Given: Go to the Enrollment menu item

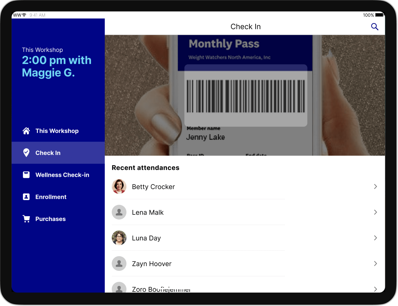Looking at the screenshot, I should [x=51, y=197].
